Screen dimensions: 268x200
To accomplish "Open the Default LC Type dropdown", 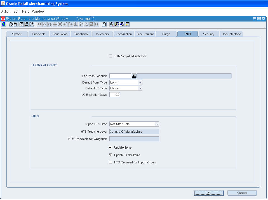I will pos(140,88).
